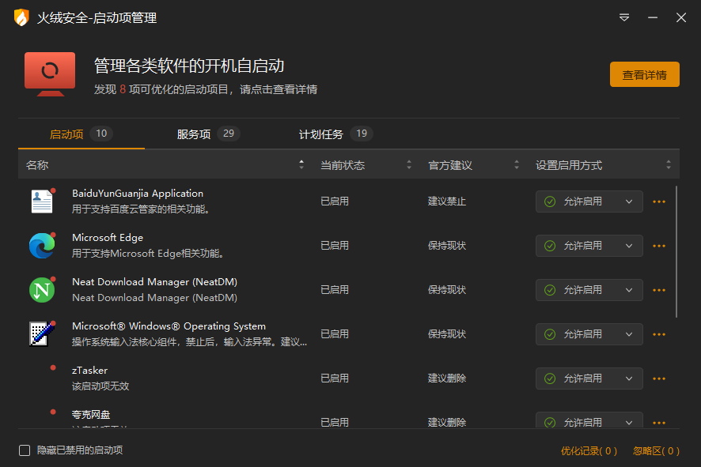
Task: Open more options for Microsoft Edge row
Action: pyautogui.click(x=659, y=246)
